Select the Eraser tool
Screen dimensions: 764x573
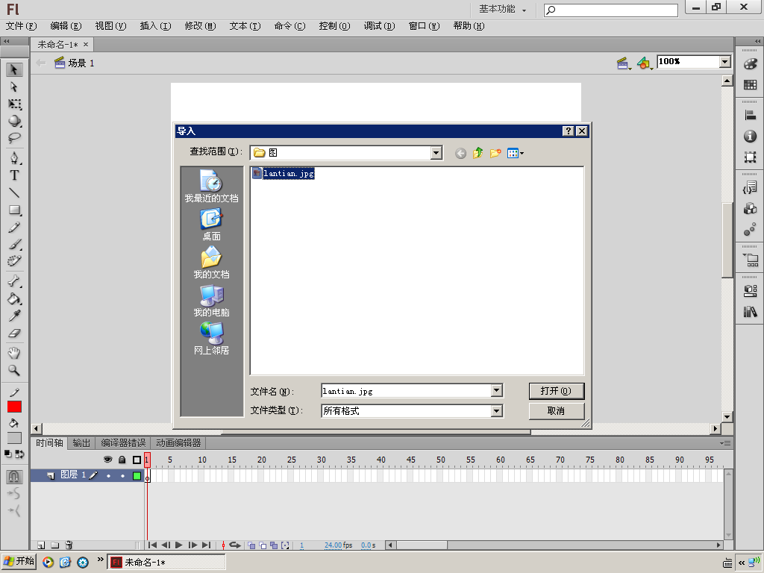coord(14,334)
